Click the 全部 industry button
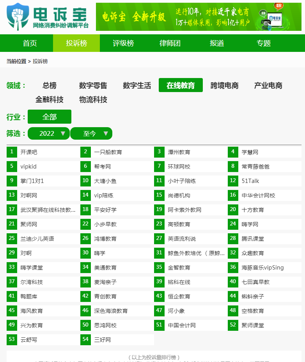The height and width of the screenshot is (362, 305). pyautogui.click(x=50, y=117)
